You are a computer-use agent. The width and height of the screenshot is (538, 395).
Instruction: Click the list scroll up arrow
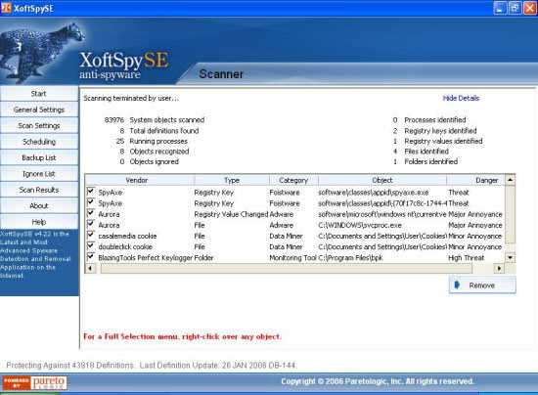[511, 180]
